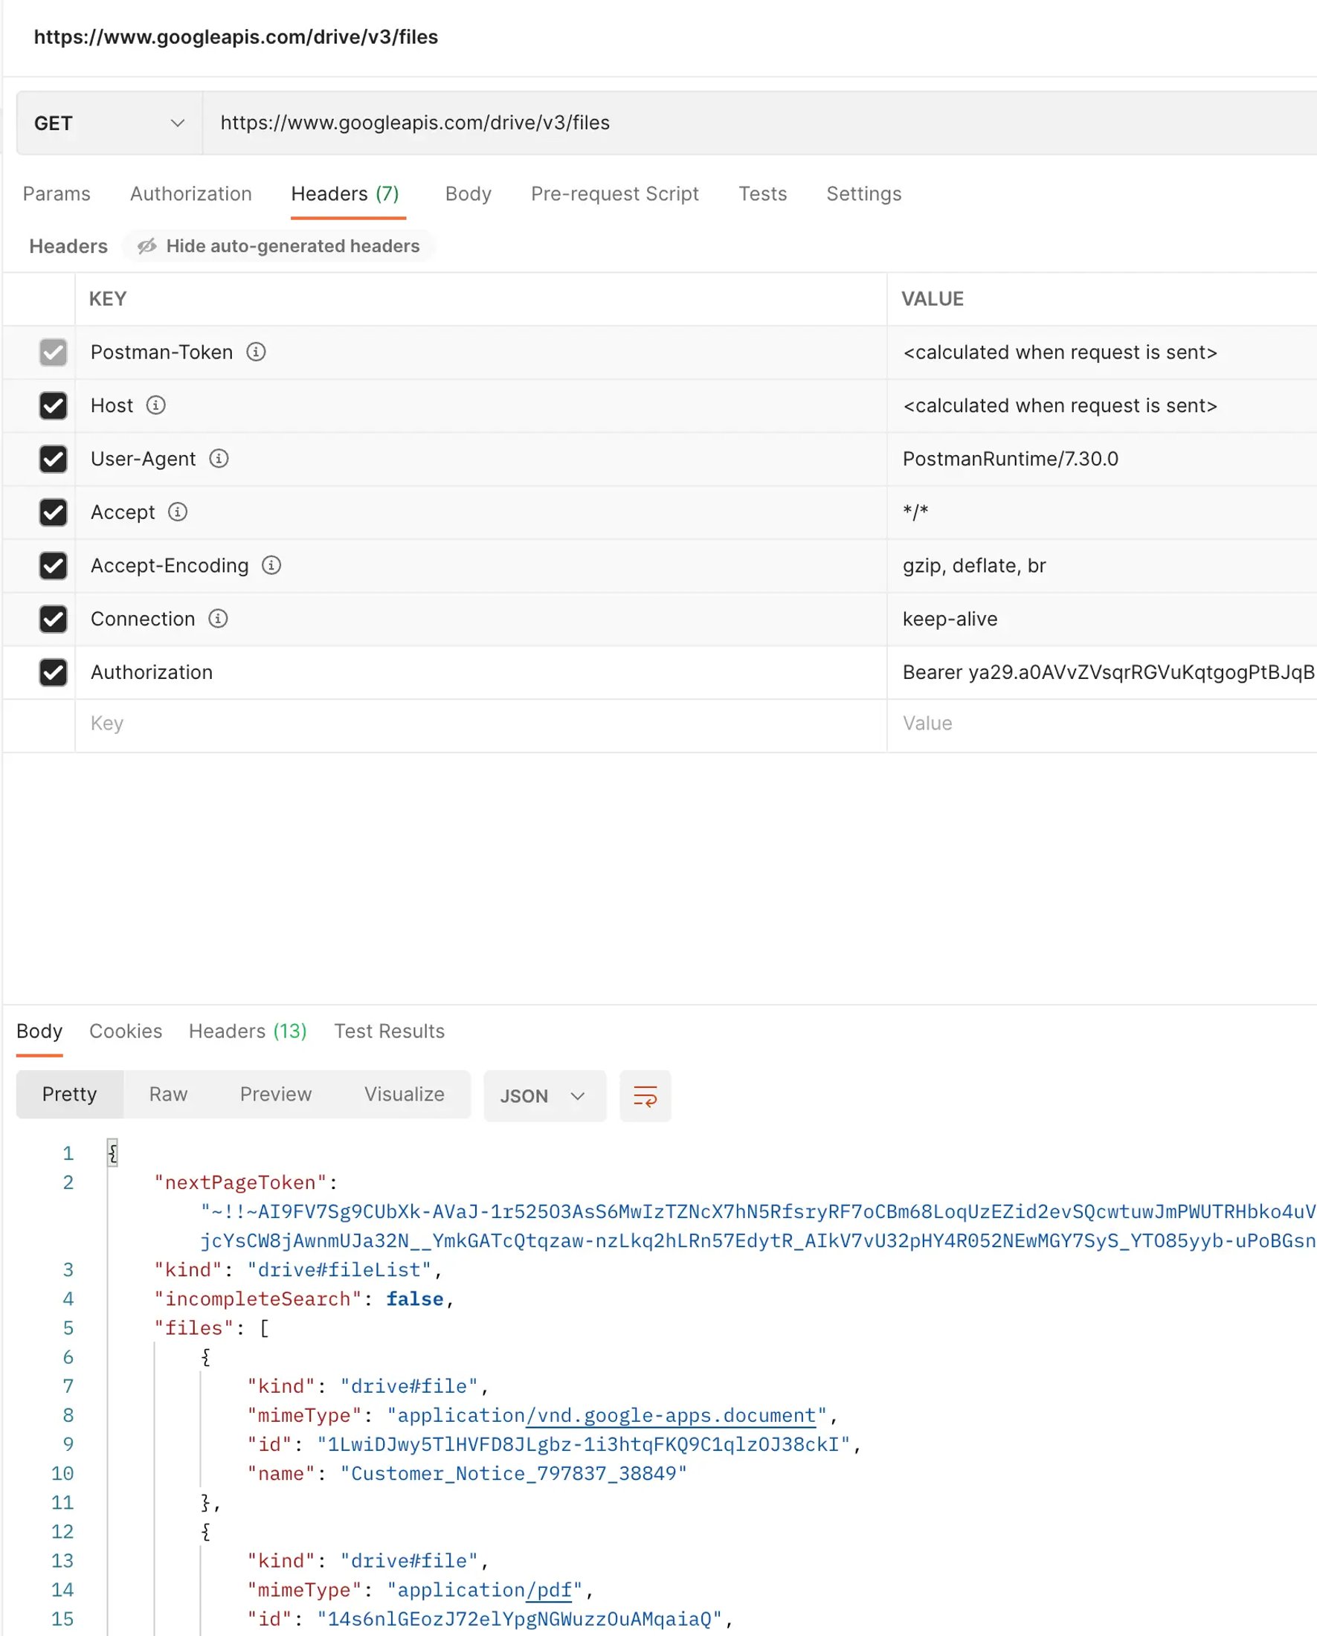
Task: Open the Authorization request tab
Action: [190, 193]
